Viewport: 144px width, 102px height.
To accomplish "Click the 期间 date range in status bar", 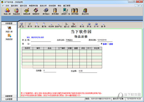I will (98, 99).
